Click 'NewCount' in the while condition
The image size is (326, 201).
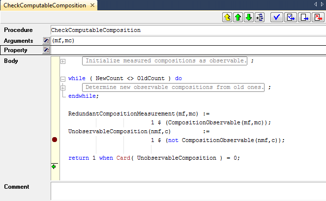(x=109, y=78)
